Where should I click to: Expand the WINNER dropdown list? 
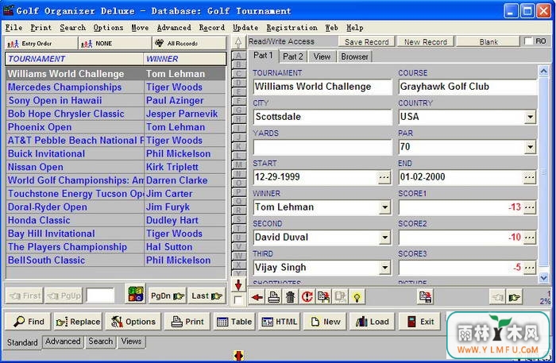point(384,207)
